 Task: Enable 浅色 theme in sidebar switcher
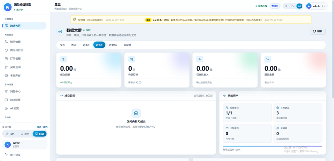pos(10,134)
